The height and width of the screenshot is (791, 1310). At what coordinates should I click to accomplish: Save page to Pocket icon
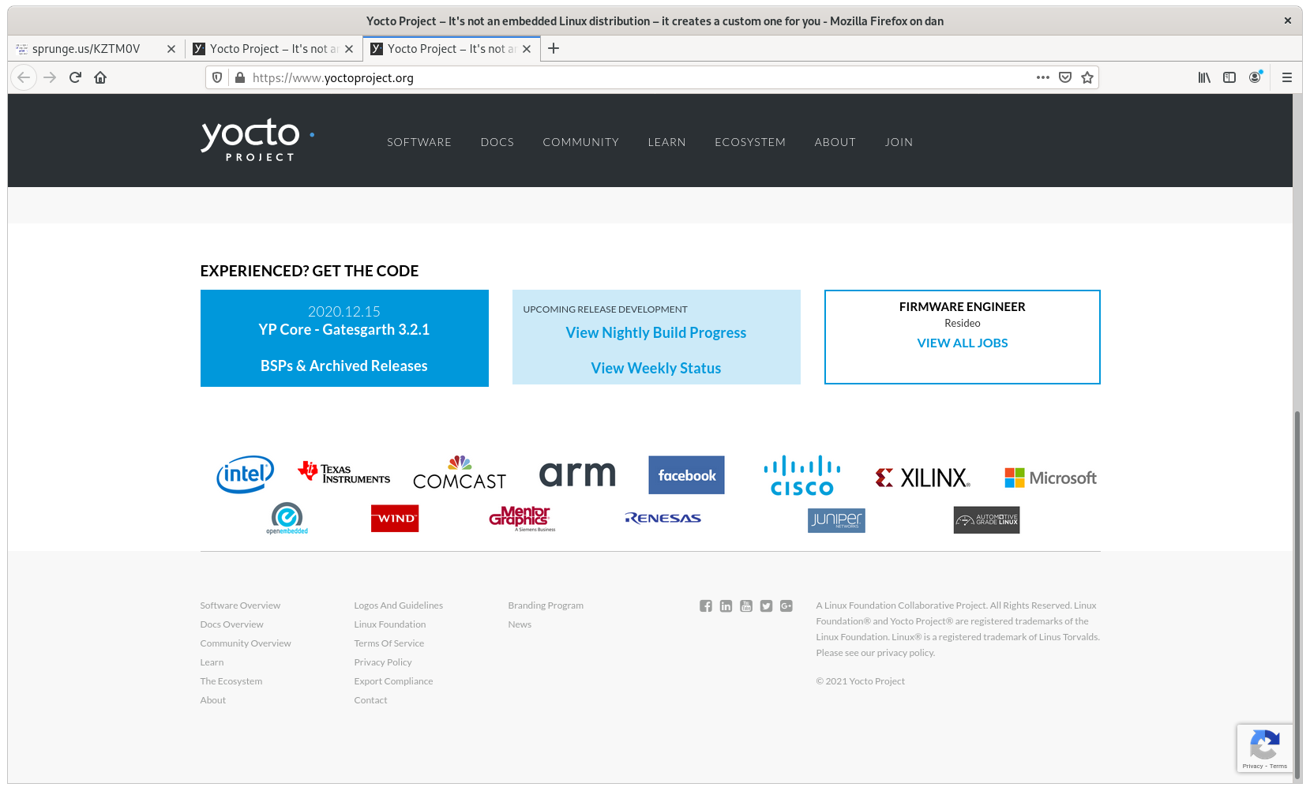1065,77
